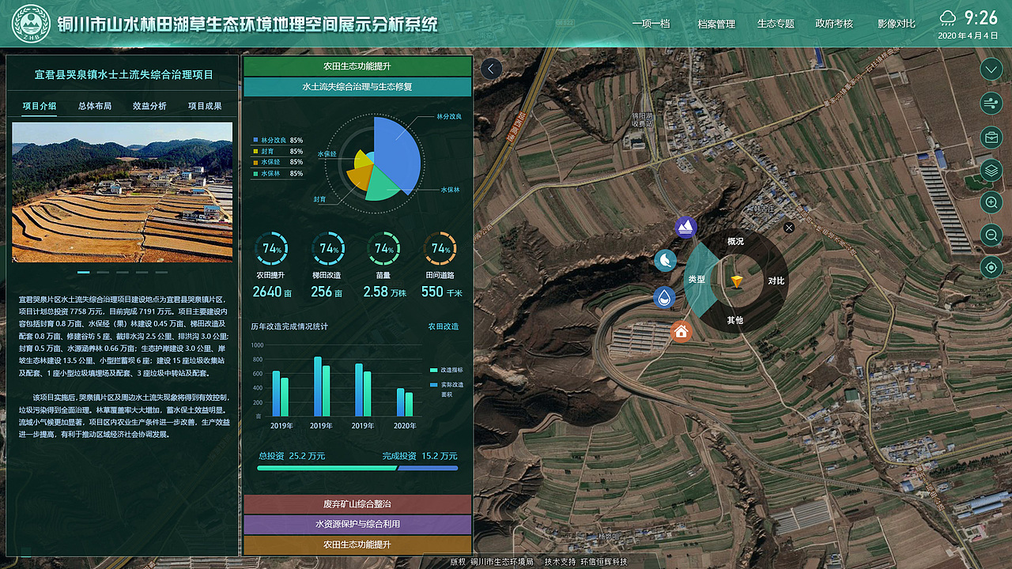Viewport: 1012px width, 569px height.
Task: Switch to the 效益分析 tab
Action: [x=149, y=106]
